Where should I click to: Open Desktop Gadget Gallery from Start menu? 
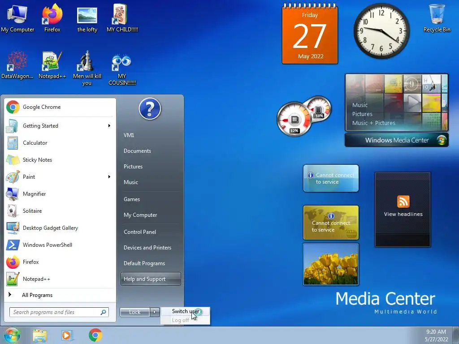point(60,228)
